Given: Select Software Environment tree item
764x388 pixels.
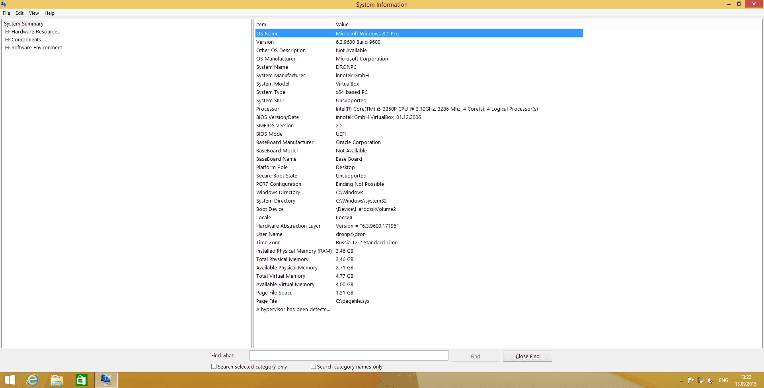Looking at the screenshot, I should pos(37,47).
